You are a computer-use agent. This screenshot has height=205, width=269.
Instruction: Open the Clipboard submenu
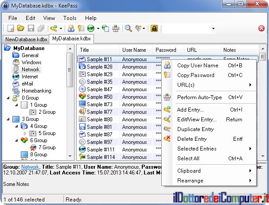[209, 171]
